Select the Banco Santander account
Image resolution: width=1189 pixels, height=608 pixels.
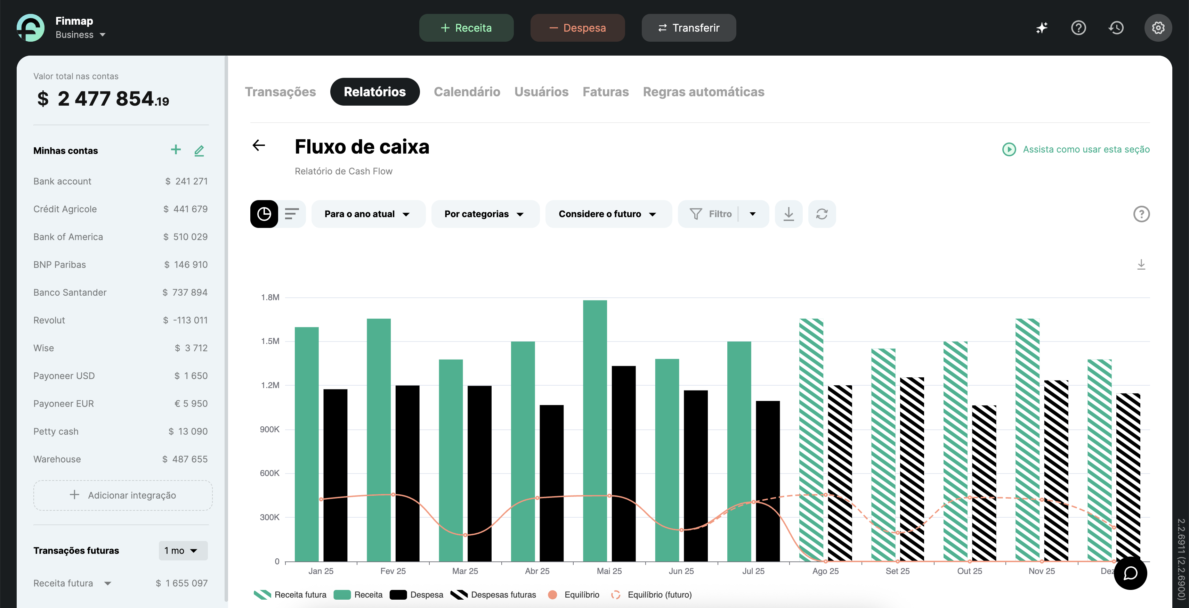point(120,293)
